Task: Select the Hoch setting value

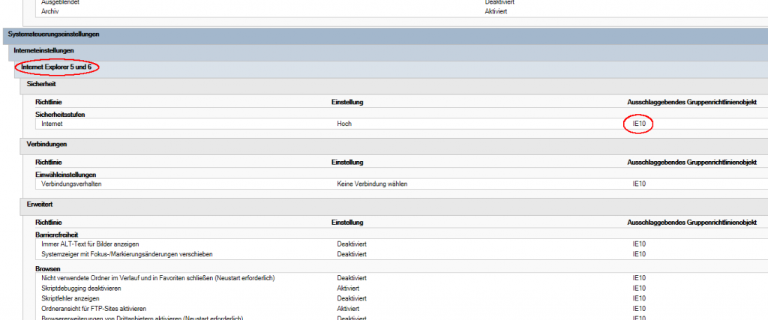Action: [344, 124]
